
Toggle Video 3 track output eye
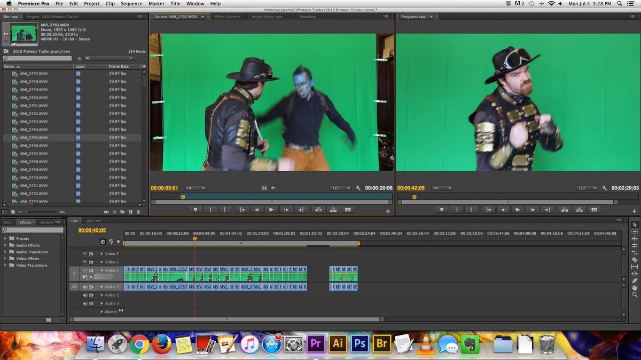pyautogui.click(x=84, y=254)
